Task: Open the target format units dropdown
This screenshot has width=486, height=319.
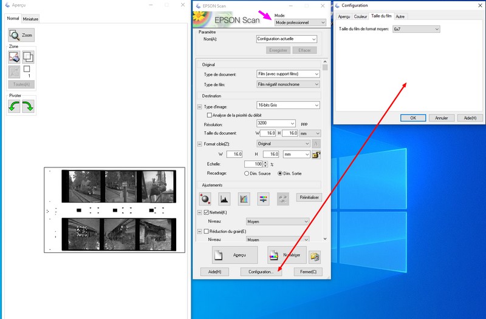Action: pos(296,154)
